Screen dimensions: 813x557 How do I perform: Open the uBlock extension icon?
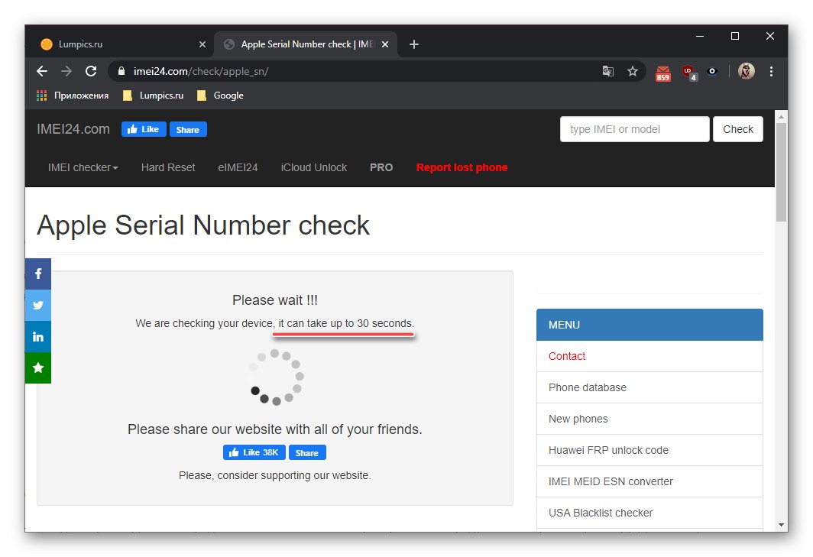(689, 73)
